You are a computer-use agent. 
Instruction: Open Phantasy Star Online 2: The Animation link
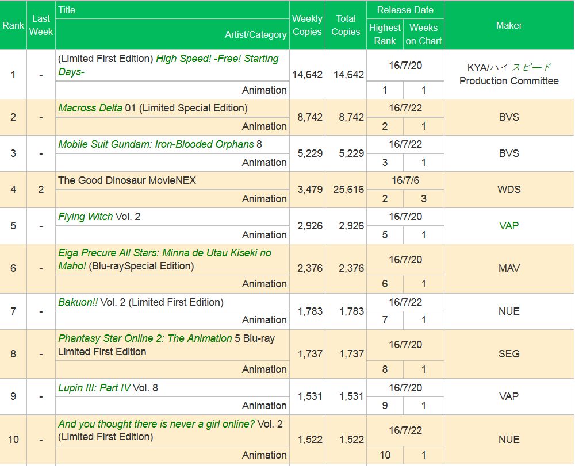coord(145,338)
